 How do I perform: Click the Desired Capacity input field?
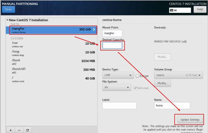[x=112, y=46]
